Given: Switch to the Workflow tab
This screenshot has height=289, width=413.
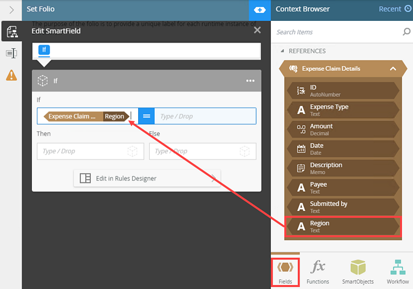Looking at the screenshot, I should tap(398, 272).
